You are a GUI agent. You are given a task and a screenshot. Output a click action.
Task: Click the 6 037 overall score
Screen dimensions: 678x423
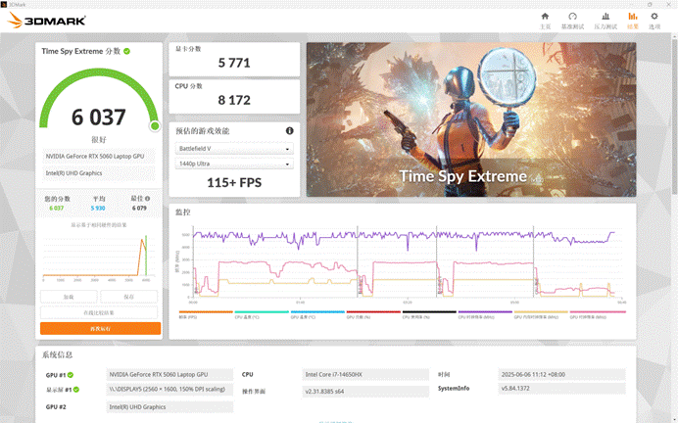click(x=99, y=117)
